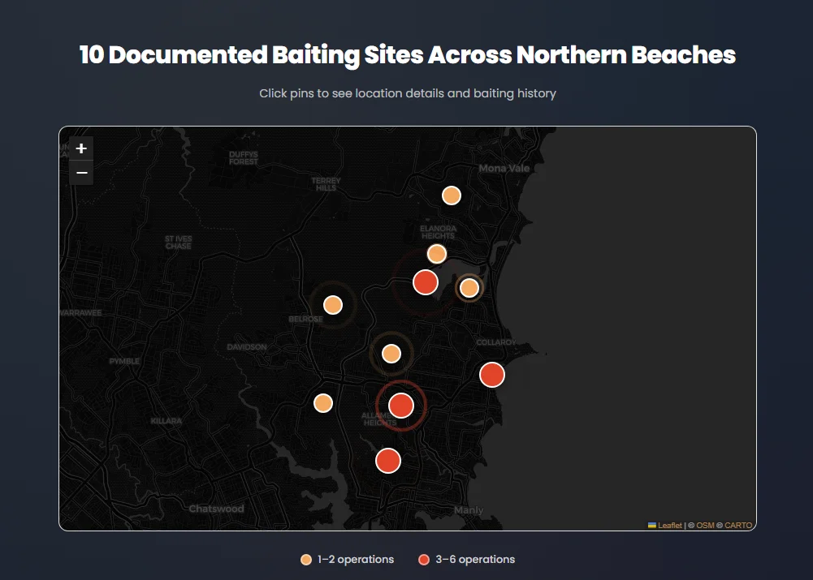Follow the CARTO attribution link

click(738, 526)
